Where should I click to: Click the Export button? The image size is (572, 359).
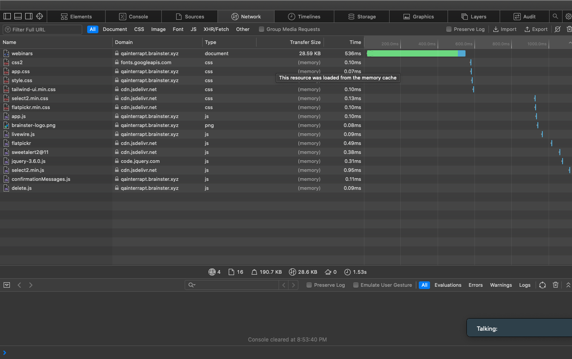tap(536, 29)
